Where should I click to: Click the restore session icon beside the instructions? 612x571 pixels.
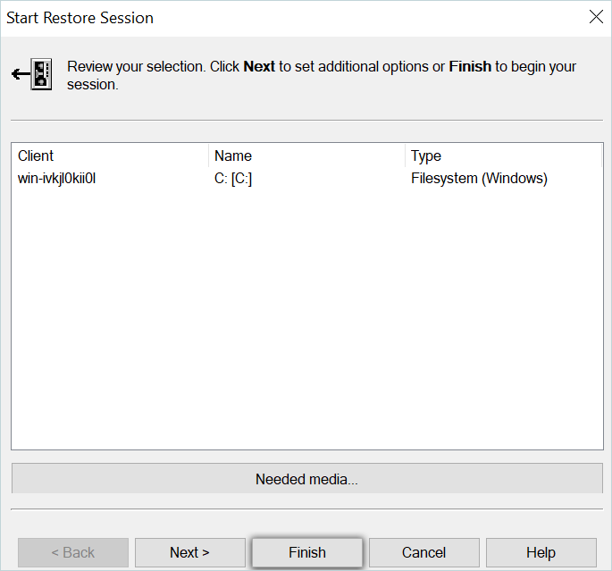point(33,74)
